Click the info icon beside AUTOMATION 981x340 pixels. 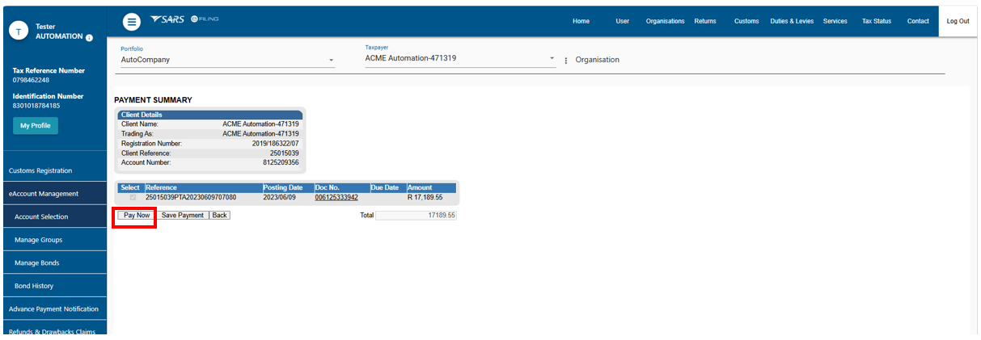pyautogui.click(x=89, y=38)
